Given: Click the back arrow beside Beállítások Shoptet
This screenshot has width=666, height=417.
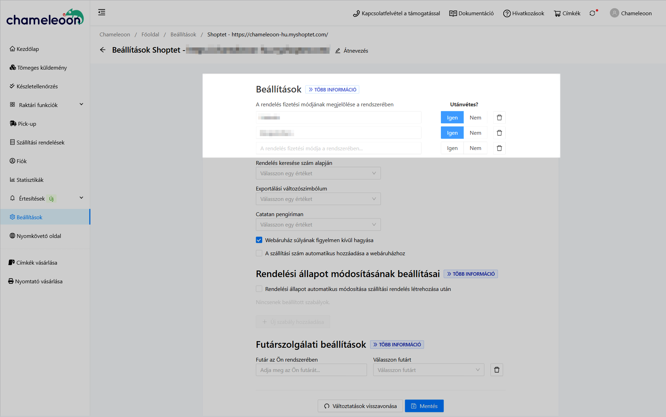Looking at the screenshot, I should tap(103, 50).
